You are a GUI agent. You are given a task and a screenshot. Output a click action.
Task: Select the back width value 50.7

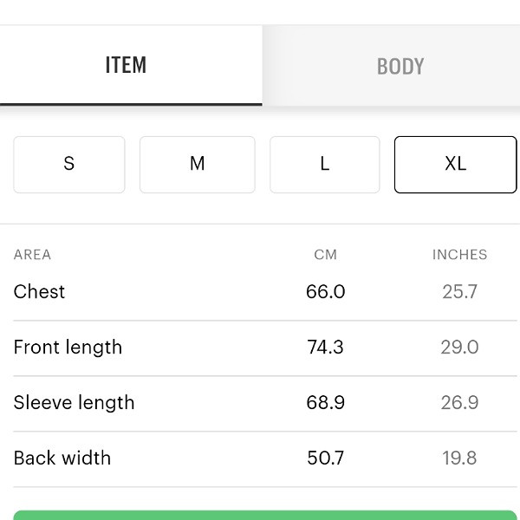[x=326, y=458]
